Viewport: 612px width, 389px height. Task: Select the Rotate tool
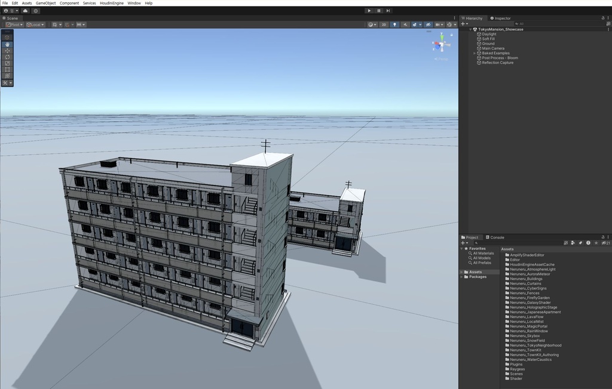point(7,57)
